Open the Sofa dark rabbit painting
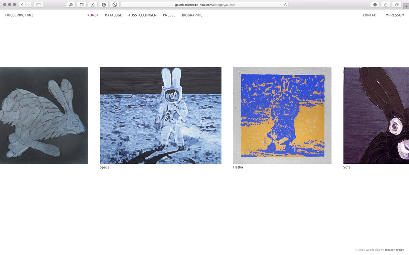The width and height of the screenshot is (409, 255). tap(376, 115)
